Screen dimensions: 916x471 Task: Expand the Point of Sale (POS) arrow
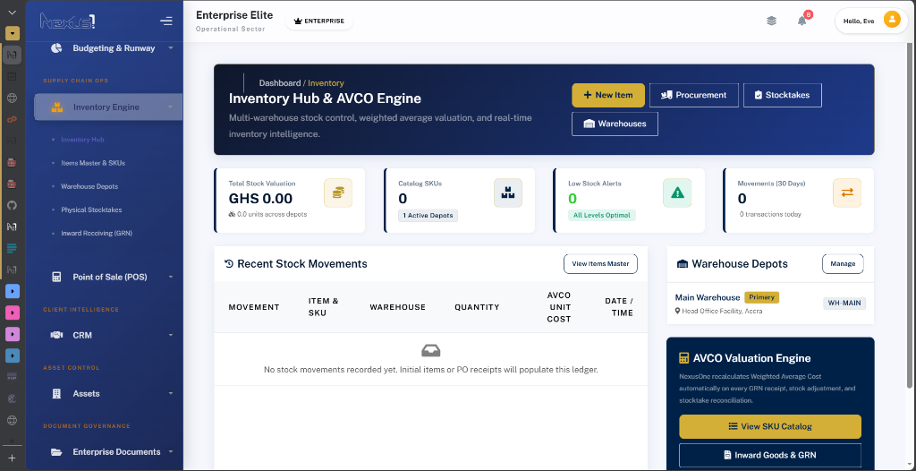click(171, 277)
